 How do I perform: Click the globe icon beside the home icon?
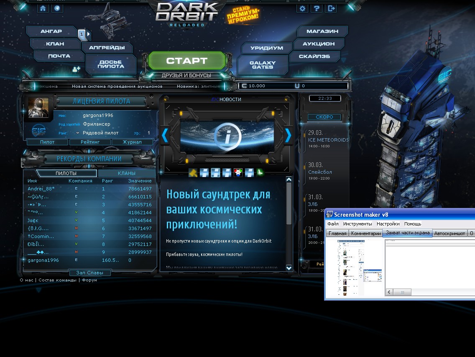coord(58,8)
